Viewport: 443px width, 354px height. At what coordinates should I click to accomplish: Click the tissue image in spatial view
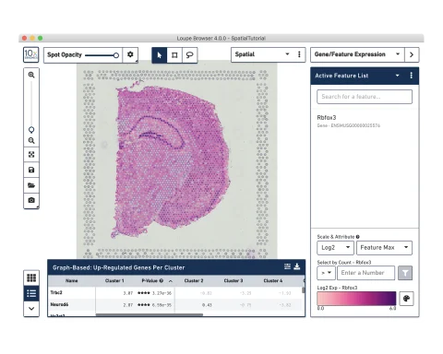tap(173, 159)
